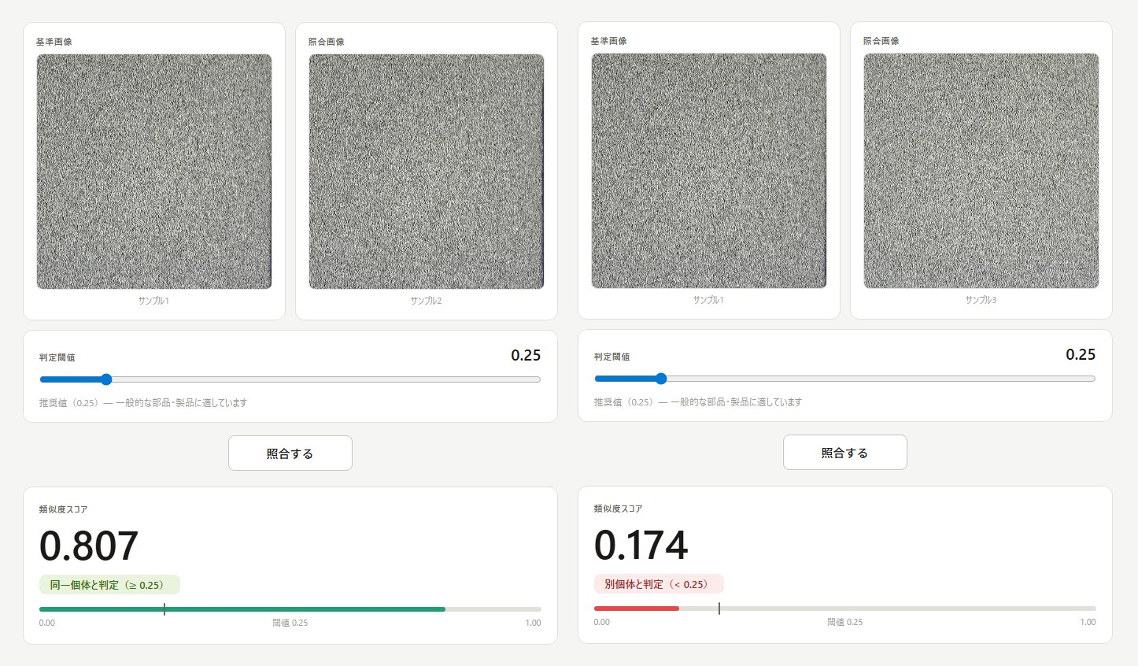Click the left panel's 照合する button
This screenshot has height=666, width=1138.
290,453
